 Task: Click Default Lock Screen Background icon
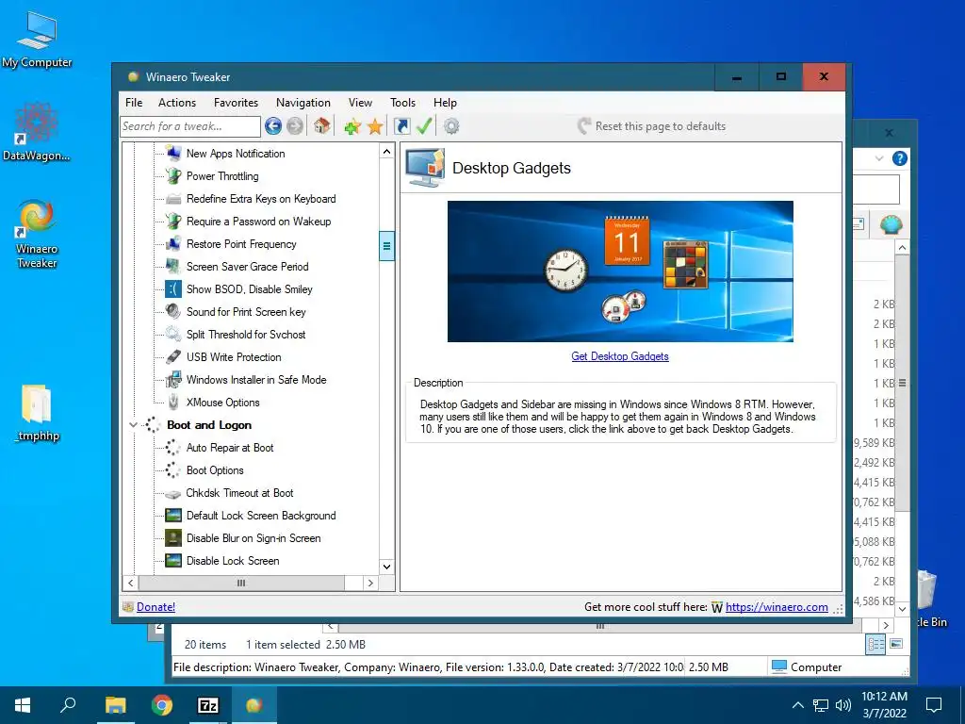click(x=173, y=516)
